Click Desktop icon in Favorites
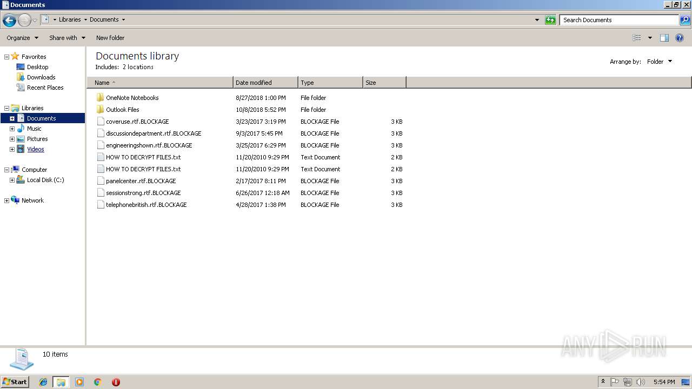This screenshot has height=389, width=692. [x=21, y=67]
